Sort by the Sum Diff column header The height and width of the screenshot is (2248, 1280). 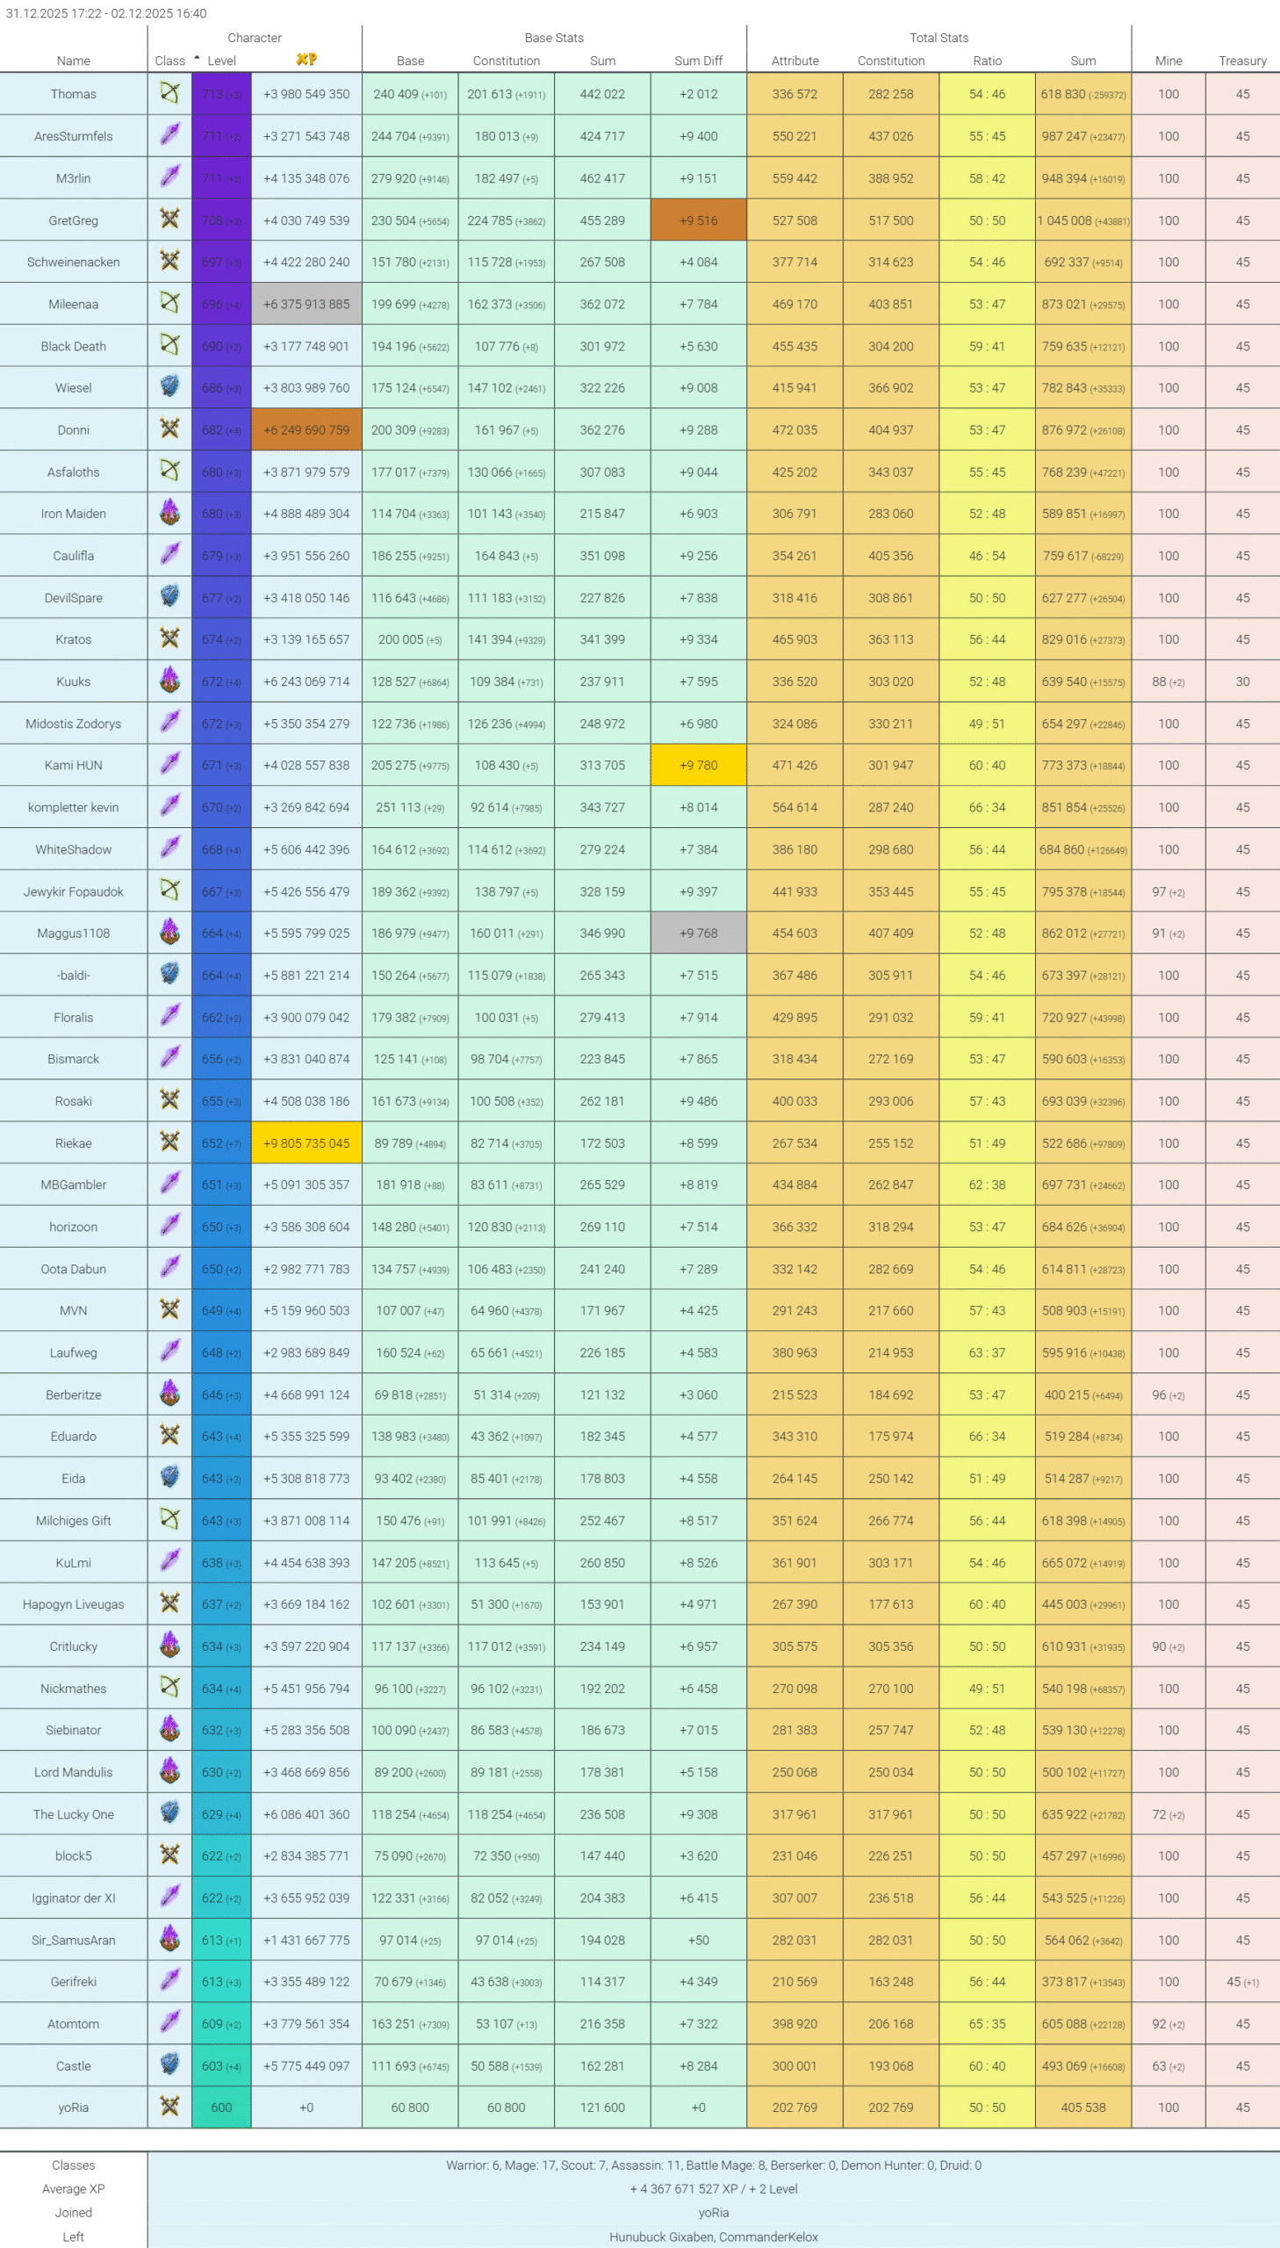pyautogui.click(x=698, y=61)
